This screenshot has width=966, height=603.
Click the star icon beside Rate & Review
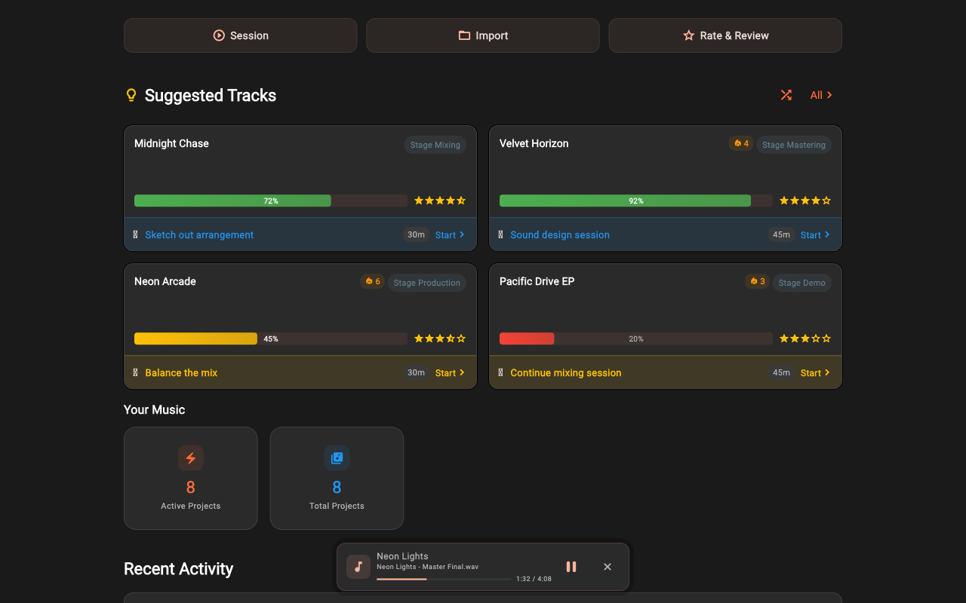[x=688, y=35]
